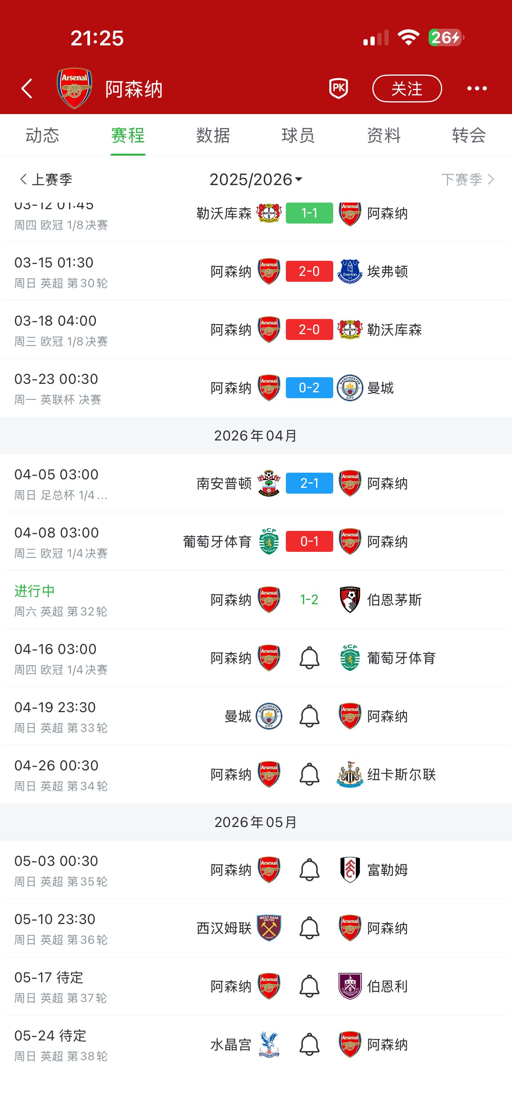Open the 2025/2026 season dropdown
Viewport: 512px width, 1113px height.
coord(256,179)
